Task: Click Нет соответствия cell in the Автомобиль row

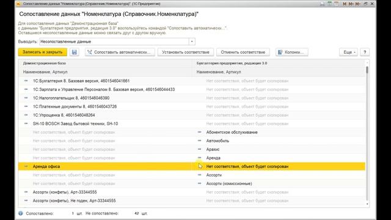Action: (105, 141)
